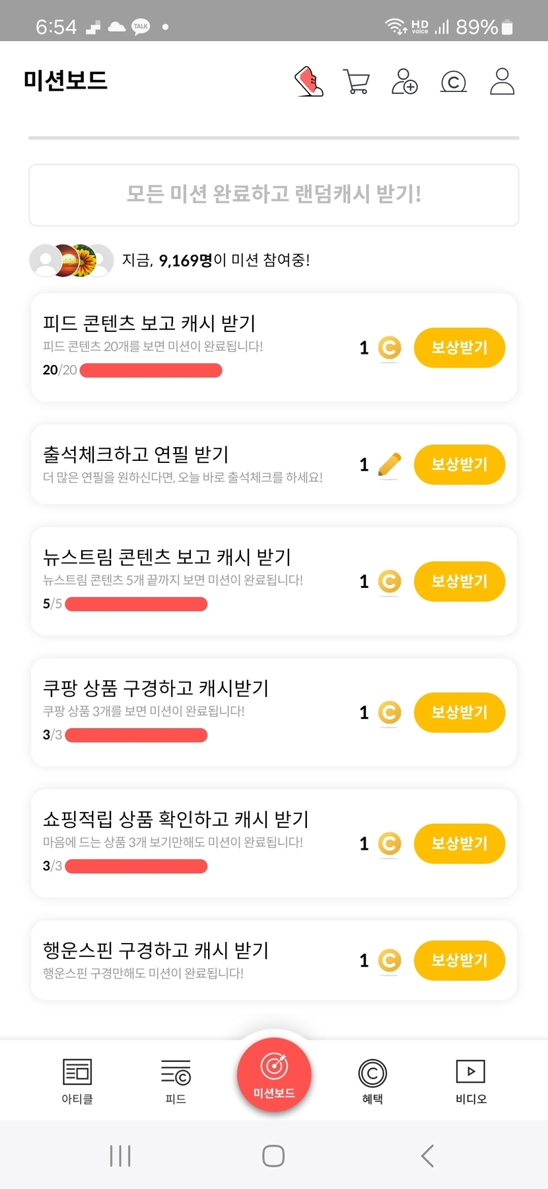Tap the red sneaker icon in header
This screenshot has height=1189, width=548.
pos(309,81)
